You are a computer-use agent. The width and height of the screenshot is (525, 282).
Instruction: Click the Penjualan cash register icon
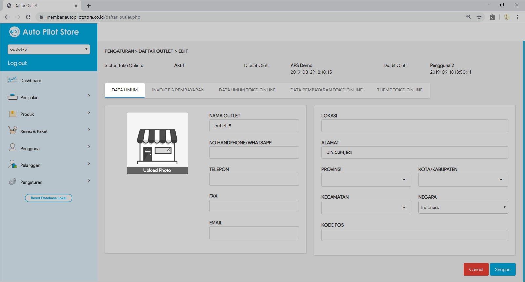tap(12, 97)
